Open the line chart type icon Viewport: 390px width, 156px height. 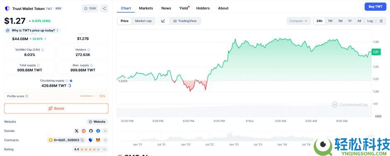tap(163, 21)
